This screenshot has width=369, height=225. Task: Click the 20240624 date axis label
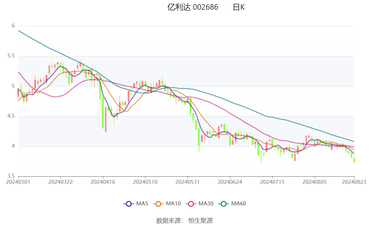tap(230, 182)
